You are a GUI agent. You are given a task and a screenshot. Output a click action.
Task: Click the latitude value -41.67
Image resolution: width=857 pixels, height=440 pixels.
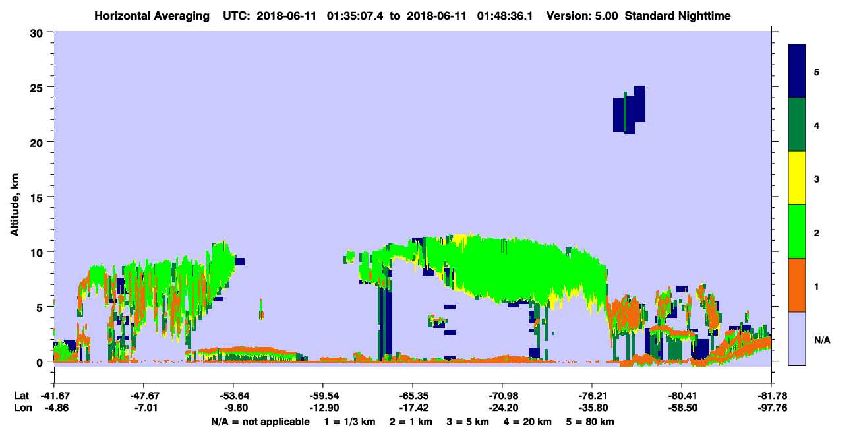click(x=54, y=396)
